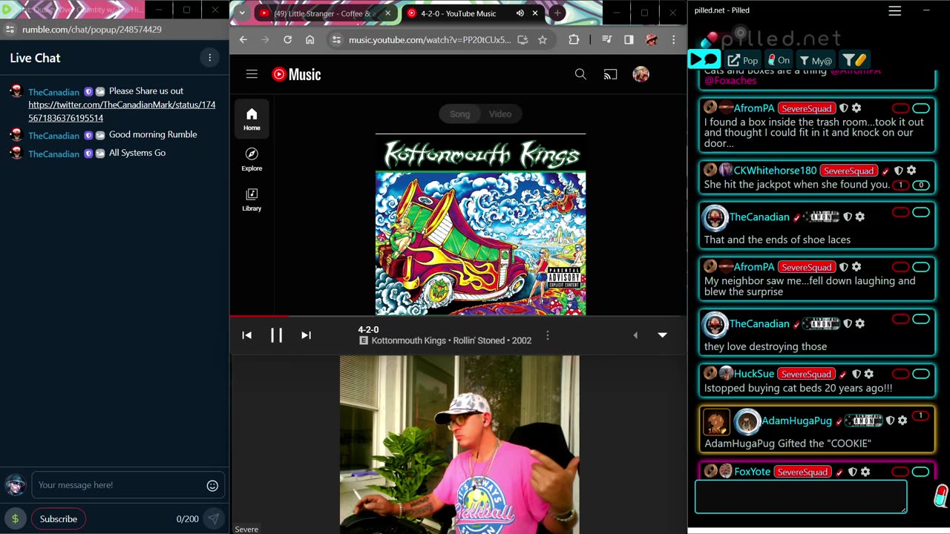Click shield icon on HuckSue message
Viewport: 950px width, 534px height.
[x=856, y=374]
